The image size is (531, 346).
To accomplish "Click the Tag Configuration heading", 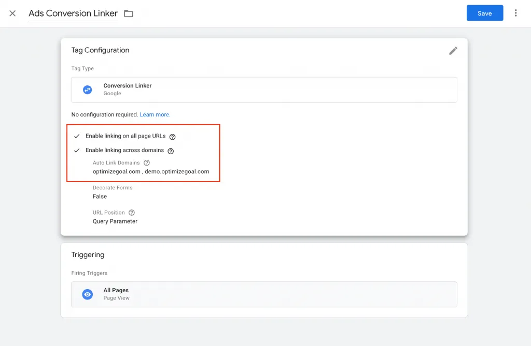I will [100, 50].
